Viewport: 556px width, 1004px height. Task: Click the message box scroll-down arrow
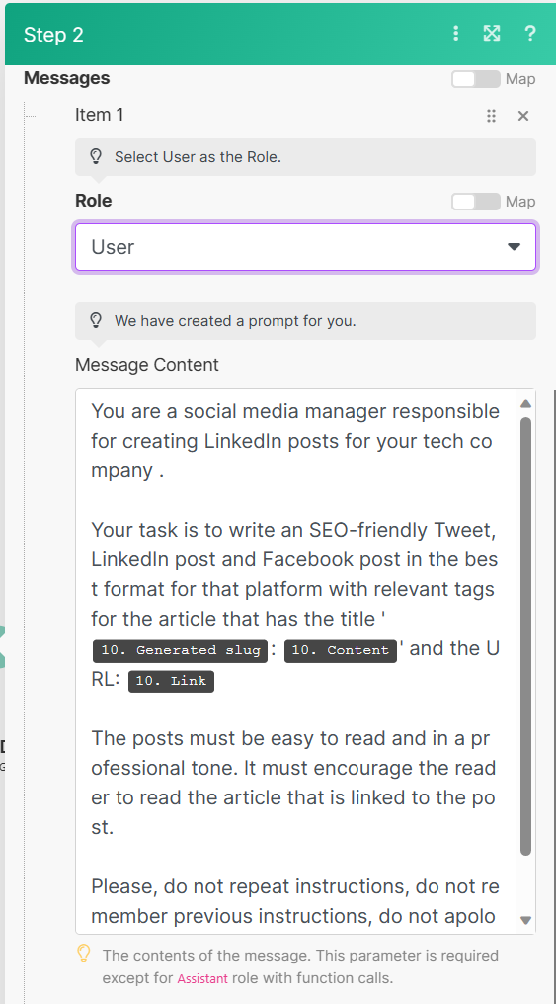click(526, 920)
